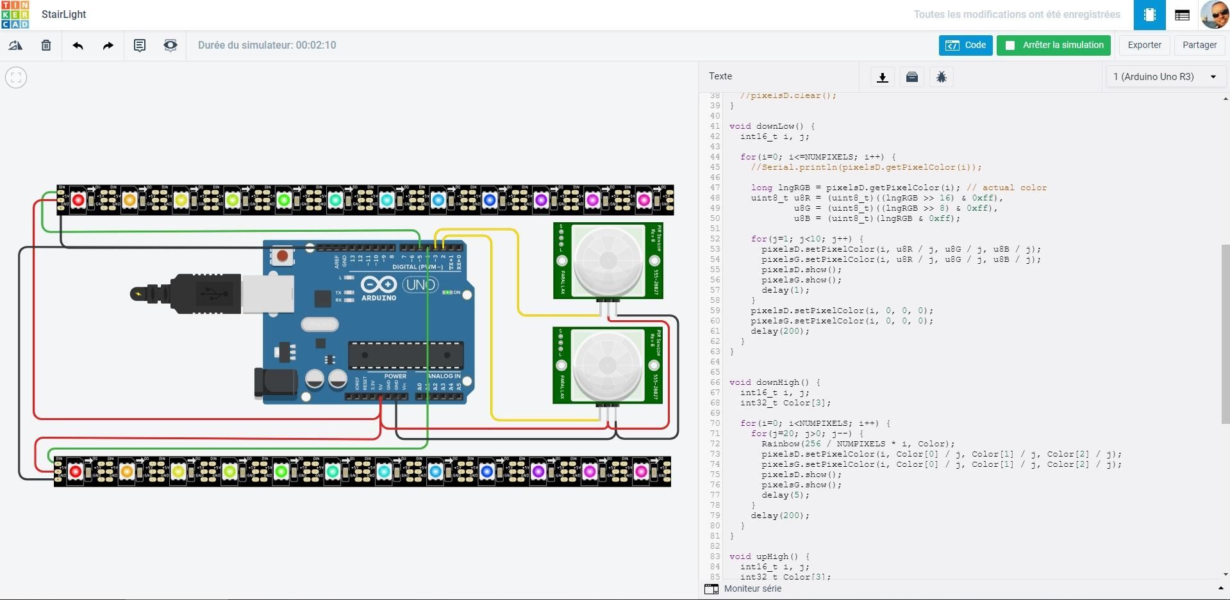This screenshot has width=1230, height=600.
Task: Click the Exporter button
Action: 1144,45
